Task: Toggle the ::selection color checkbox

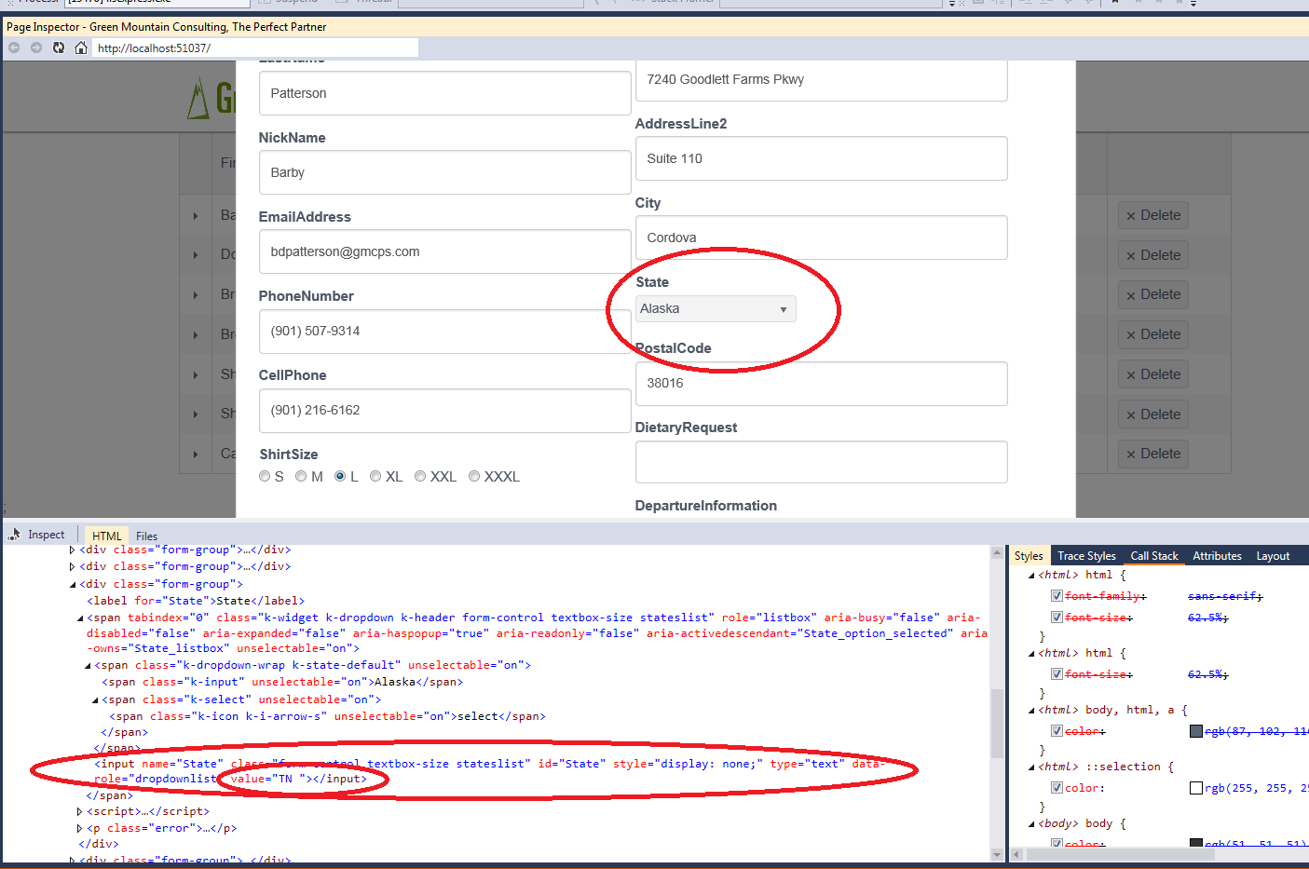Action: point(1057,787)
